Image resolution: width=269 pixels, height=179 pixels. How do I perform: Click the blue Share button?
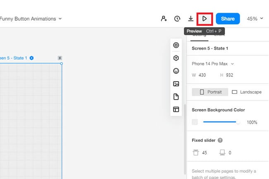click(x=228, y=19)
